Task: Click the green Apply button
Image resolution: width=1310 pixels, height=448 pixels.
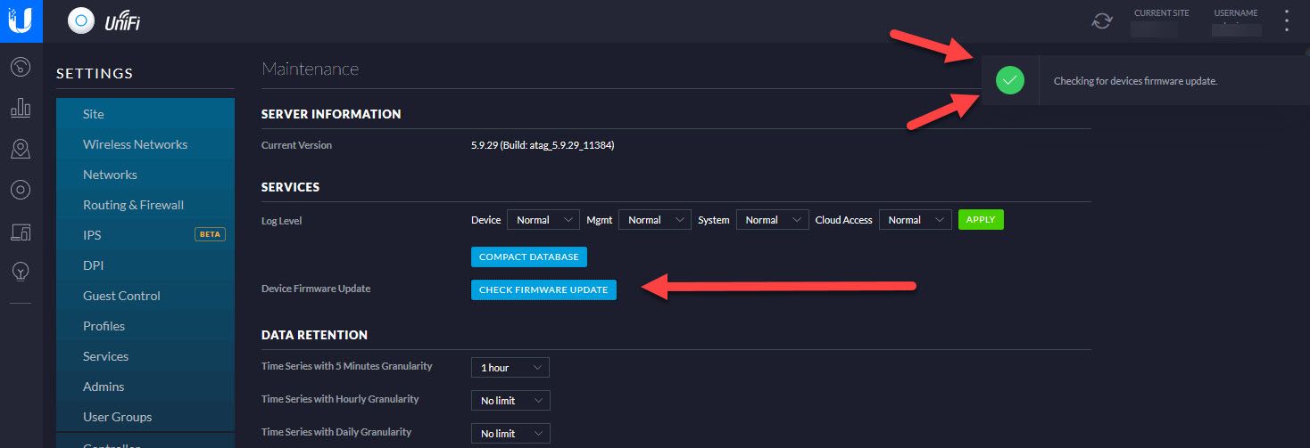Action: (x=980, y=220)
